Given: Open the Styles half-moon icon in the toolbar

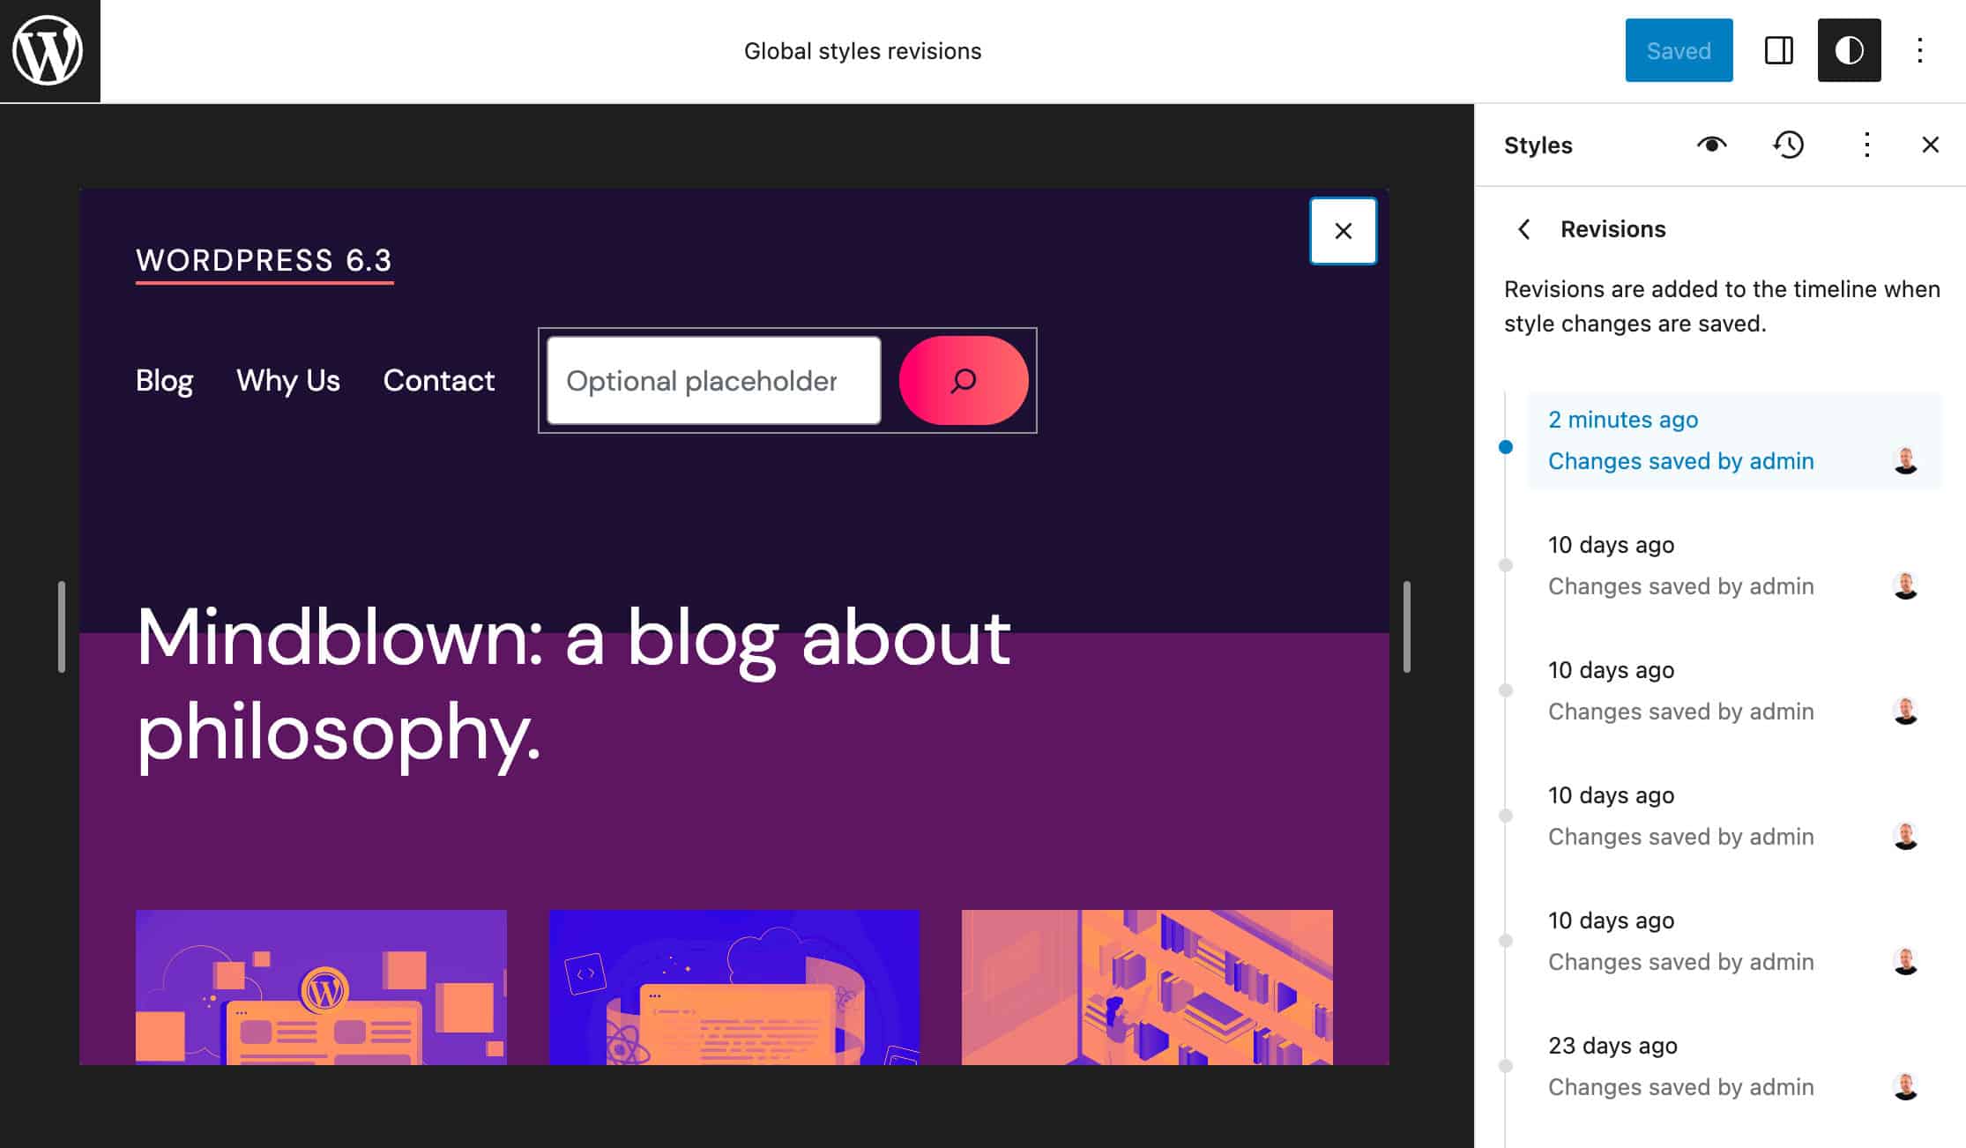Looking at the screenshot, I should 1849,50.
